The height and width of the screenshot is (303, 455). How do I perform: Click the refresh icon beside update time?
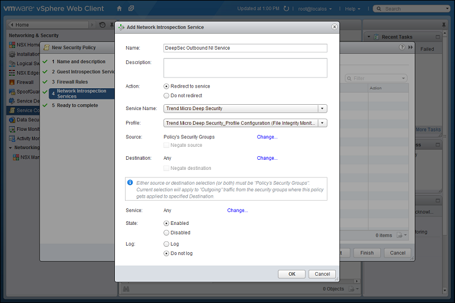tap(286, 9)
